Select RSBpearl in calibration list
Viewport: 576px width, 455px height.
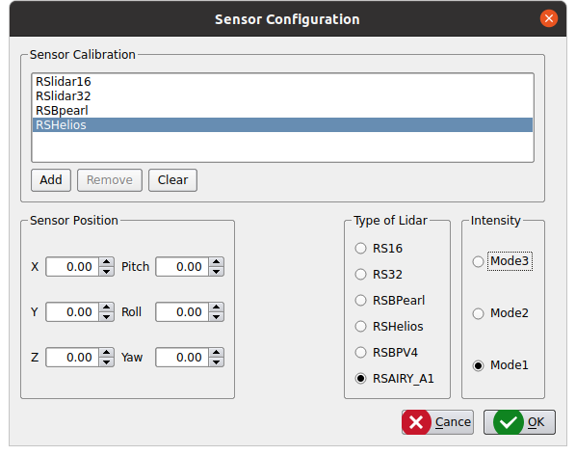(282, 110)
